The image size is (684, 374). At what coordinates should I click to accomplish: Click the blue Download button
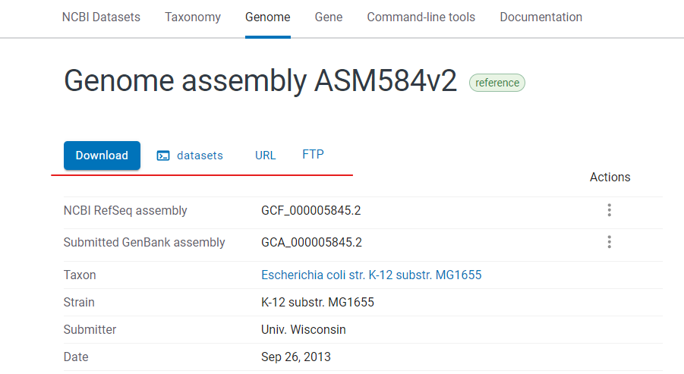[102, 156]
